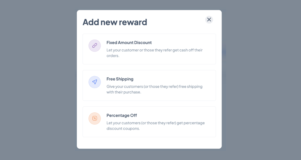Image resolution: width=301 pixels, height=160 pixels.
Task: Click the dimmed backdrop left of the dialog
Action: 39,80
